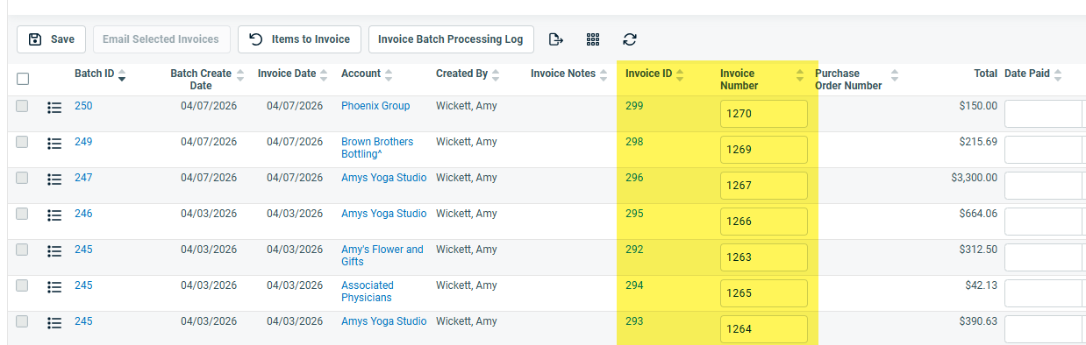Click Email Selected Invoices button

pos(161,39)
